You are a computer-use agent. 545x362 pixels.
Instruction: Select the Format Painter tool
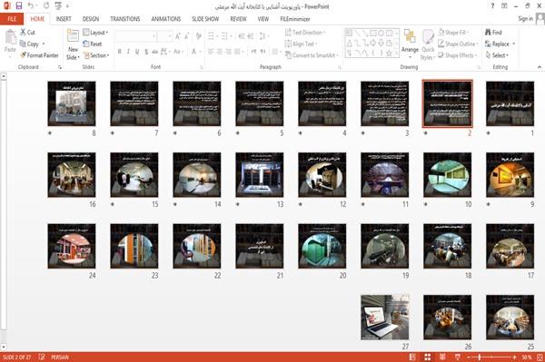(x=39, y=55)
